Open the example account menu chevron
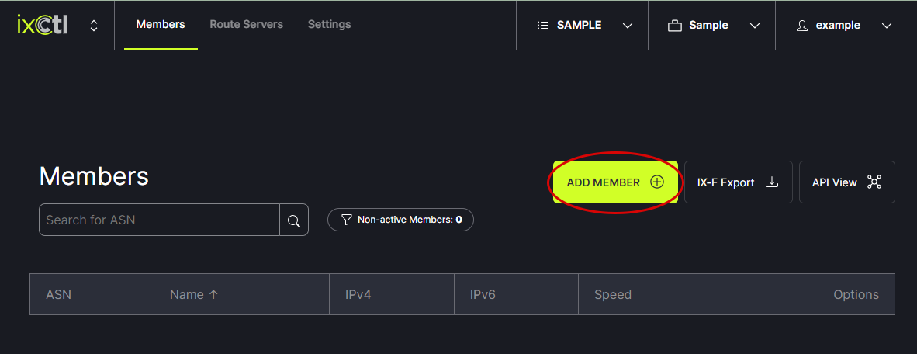 coord(888,26)
